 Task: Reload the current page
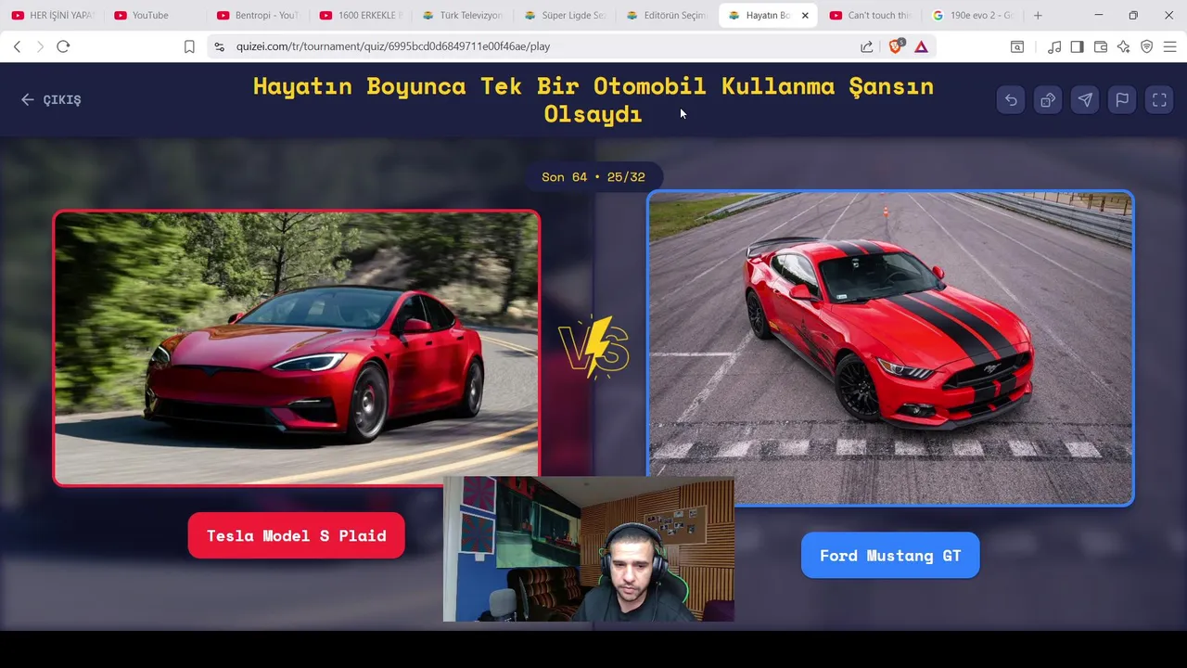point(63,46)
